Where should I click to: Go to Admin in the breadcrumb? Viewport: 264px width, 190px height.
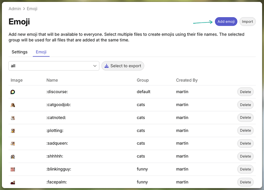15,9
